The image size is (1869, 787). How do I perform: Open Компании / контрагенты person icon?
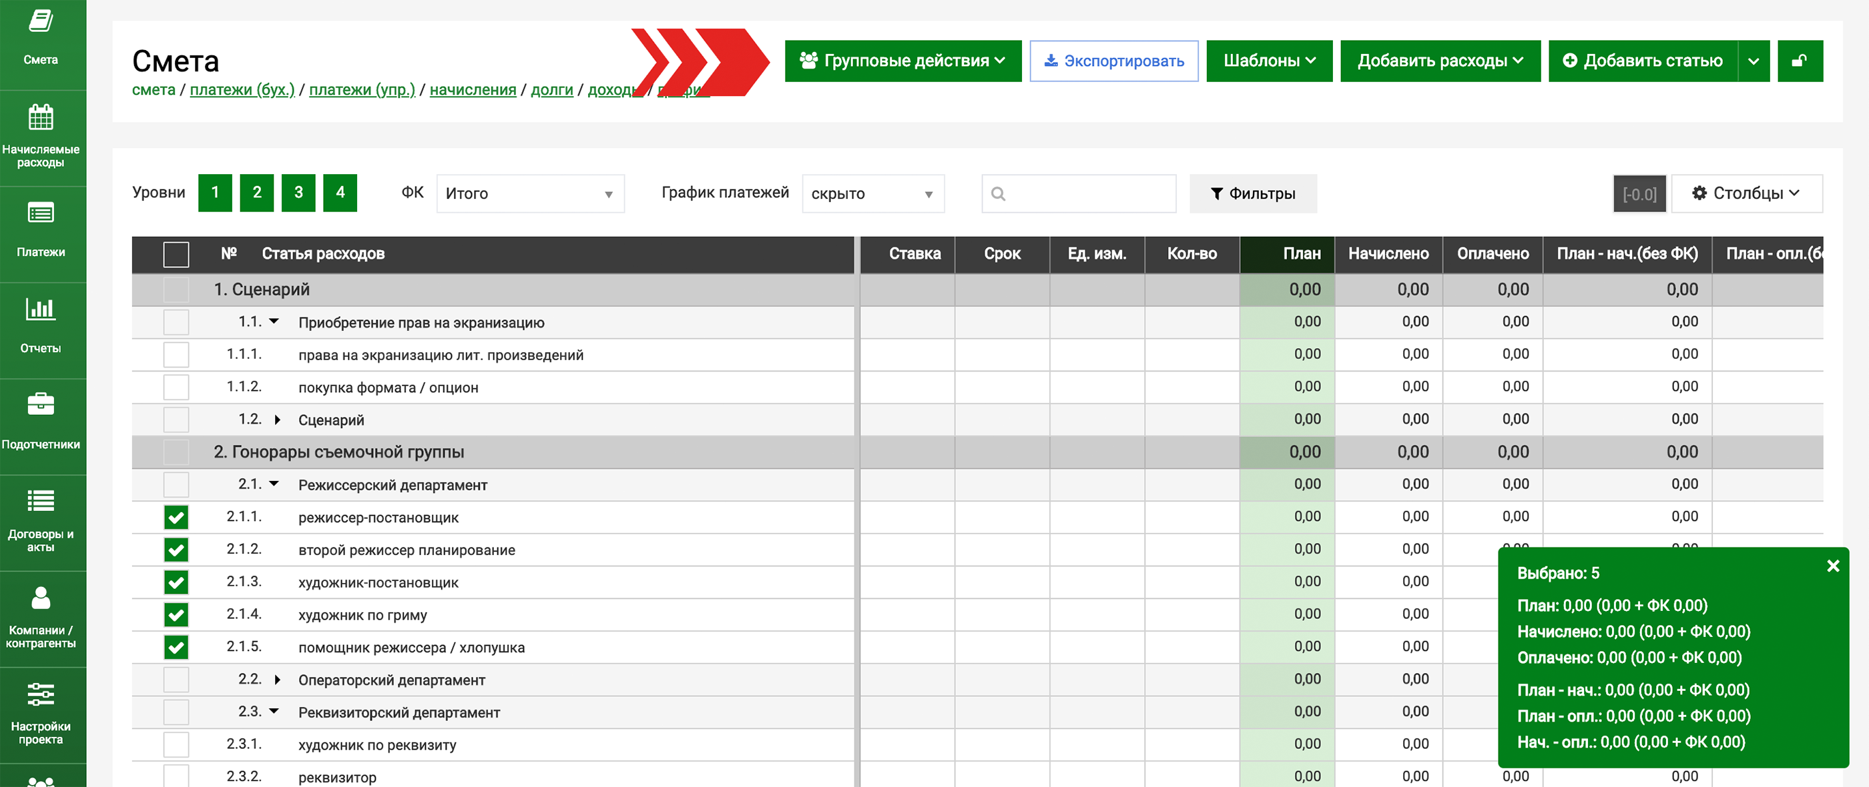[41, 598]
